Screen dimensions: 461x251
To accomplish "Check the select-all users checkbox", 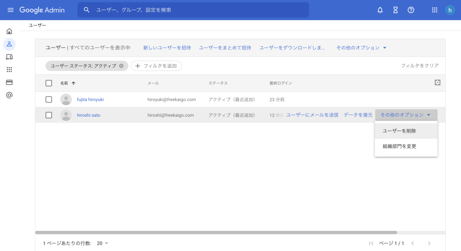I will pyautogui.click(x=49, y=83).
